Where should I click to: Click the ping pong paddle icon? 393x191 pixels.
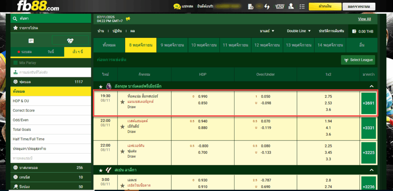(x=15, y=186)
